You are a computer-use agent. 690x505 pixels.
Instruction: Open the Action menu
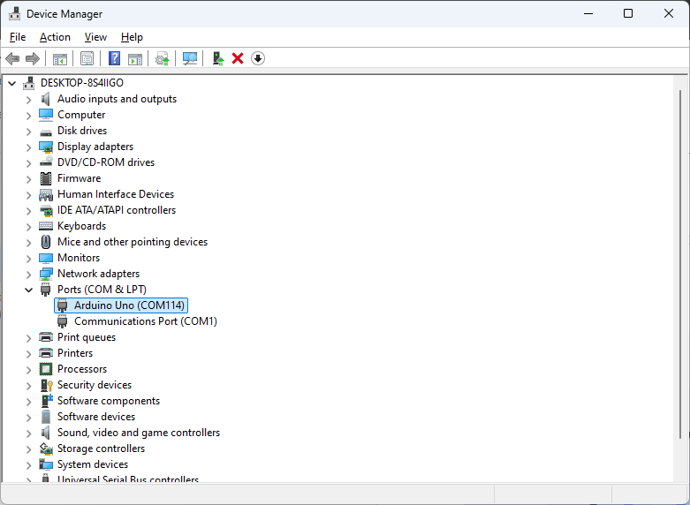[x=55, y=37]
